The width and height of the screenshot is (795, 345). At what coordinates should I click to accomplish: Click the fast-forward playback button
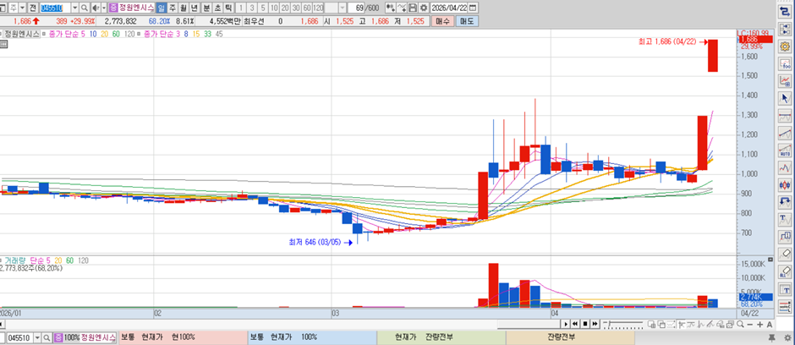pos(595,324)
